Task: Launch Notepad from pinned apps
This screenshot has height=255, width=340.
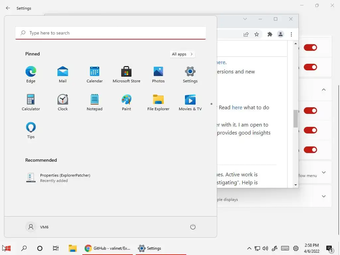Action: [x=95, y=102]
